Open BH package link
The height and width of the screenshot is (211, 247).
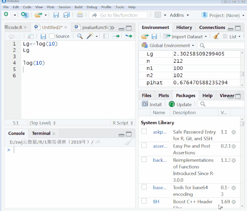pos(156,202)
